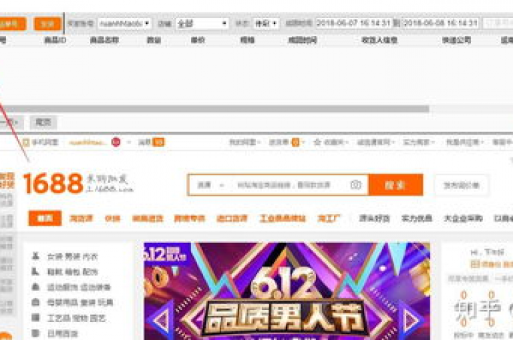The image size is (513, 340).
Task: Open the ruanhhtao username link
Action: tap(88, 142)
